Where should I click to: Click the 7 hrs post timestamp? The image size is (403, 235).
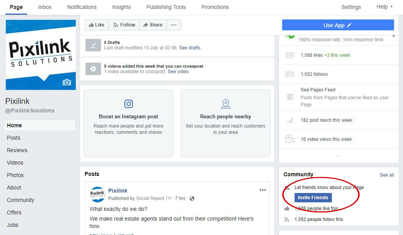[x=180, y=198]
